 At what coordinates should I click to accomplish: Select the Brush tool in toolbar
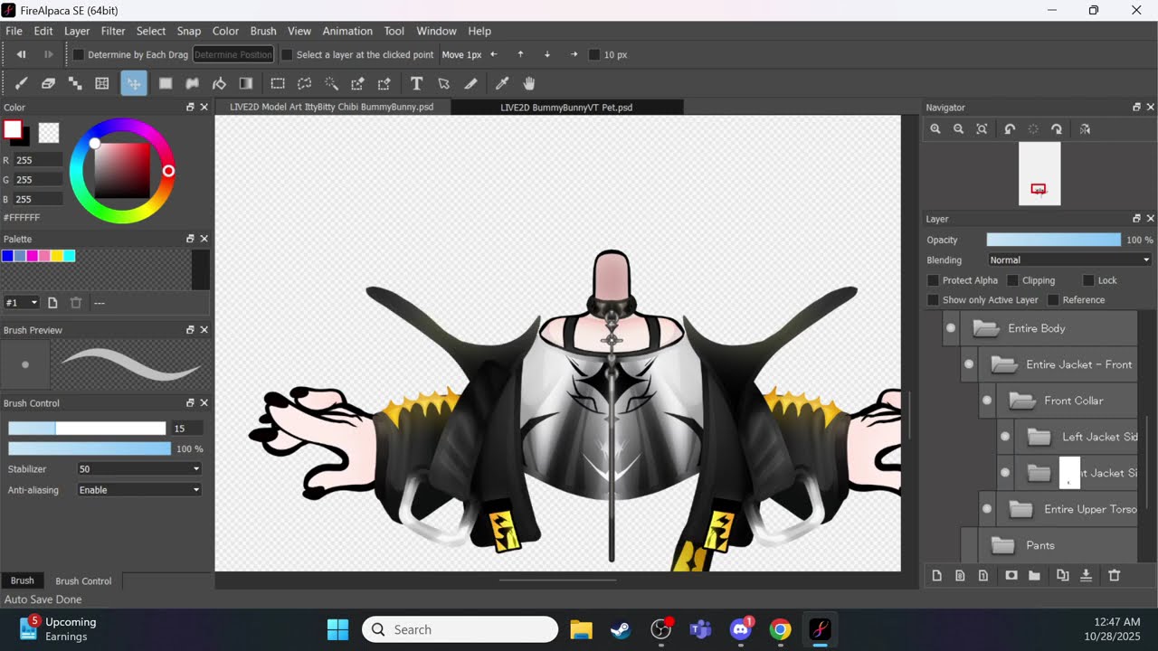[x=22, y=83]
